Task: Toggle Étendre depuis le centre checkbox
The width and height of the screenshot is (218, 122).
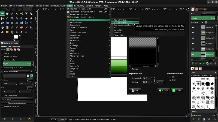Action: tap(2, 68)
